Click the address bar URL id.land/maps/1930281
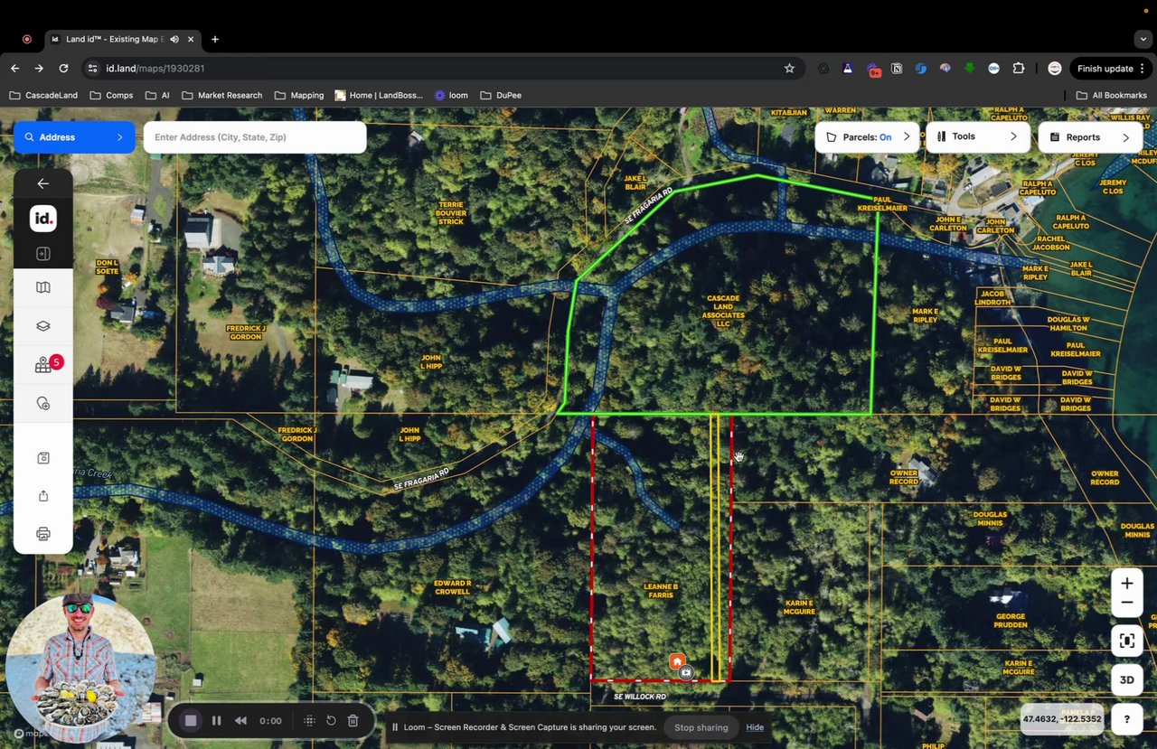Image resolution: width=1157 pixels, height=749 pixels. coord(155,69)
